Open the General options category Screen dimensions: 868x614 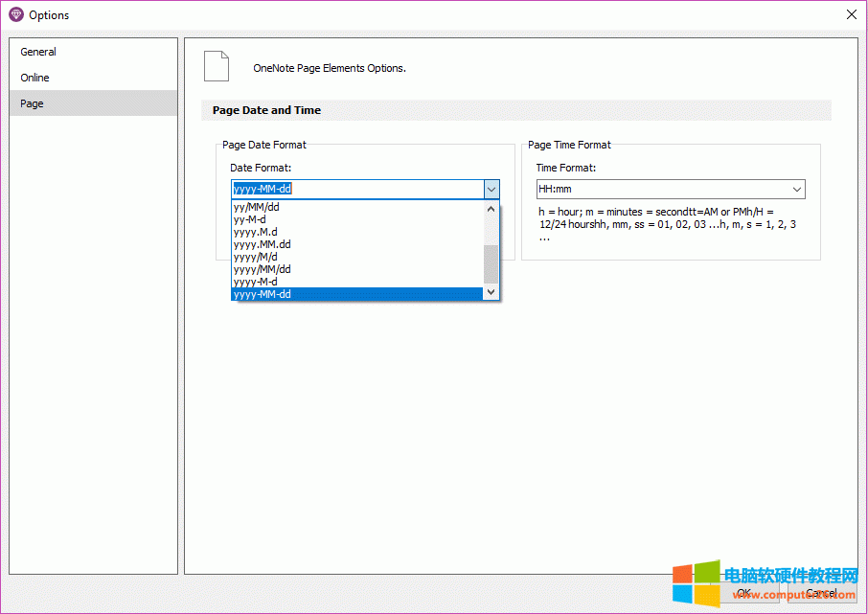38,52
